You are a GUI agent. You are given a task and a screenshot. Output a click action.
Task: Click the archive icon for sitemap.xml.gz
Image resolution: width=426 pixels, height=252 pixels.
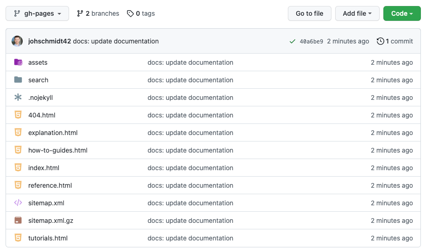click(x=18, y=221)
